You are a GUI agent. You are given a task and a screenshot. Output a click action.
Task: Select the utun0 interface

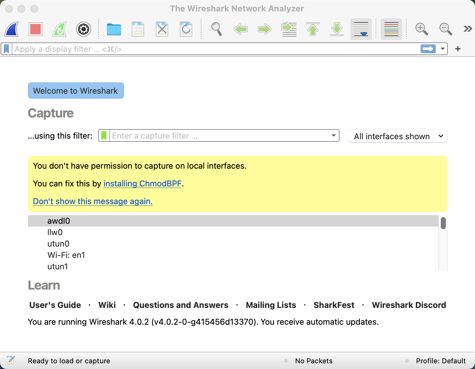(x=233, y=244)
